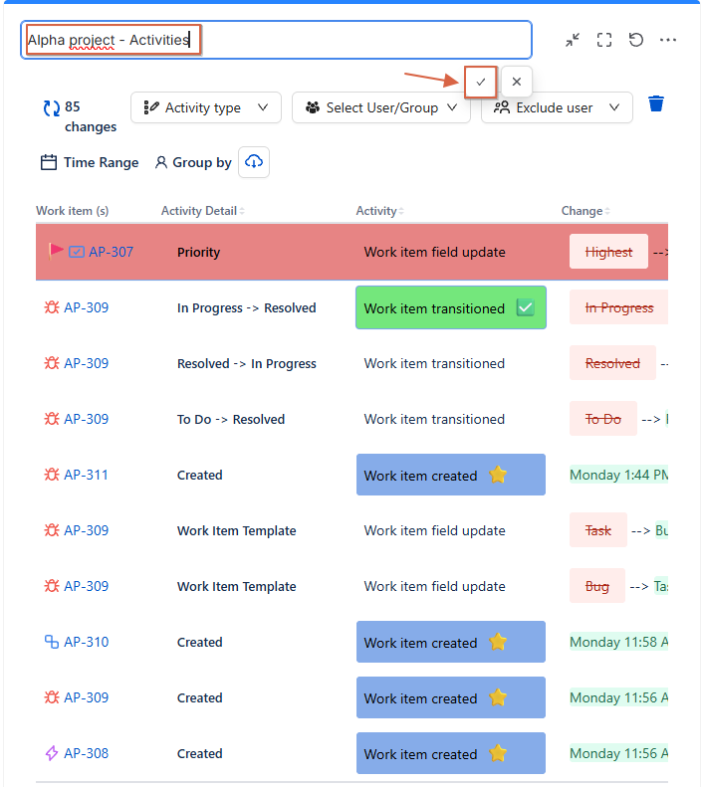Screen dimensions: 702x787
Task: Click the checkmark icon in the green transitioned badge
Action: pos(525,307)
